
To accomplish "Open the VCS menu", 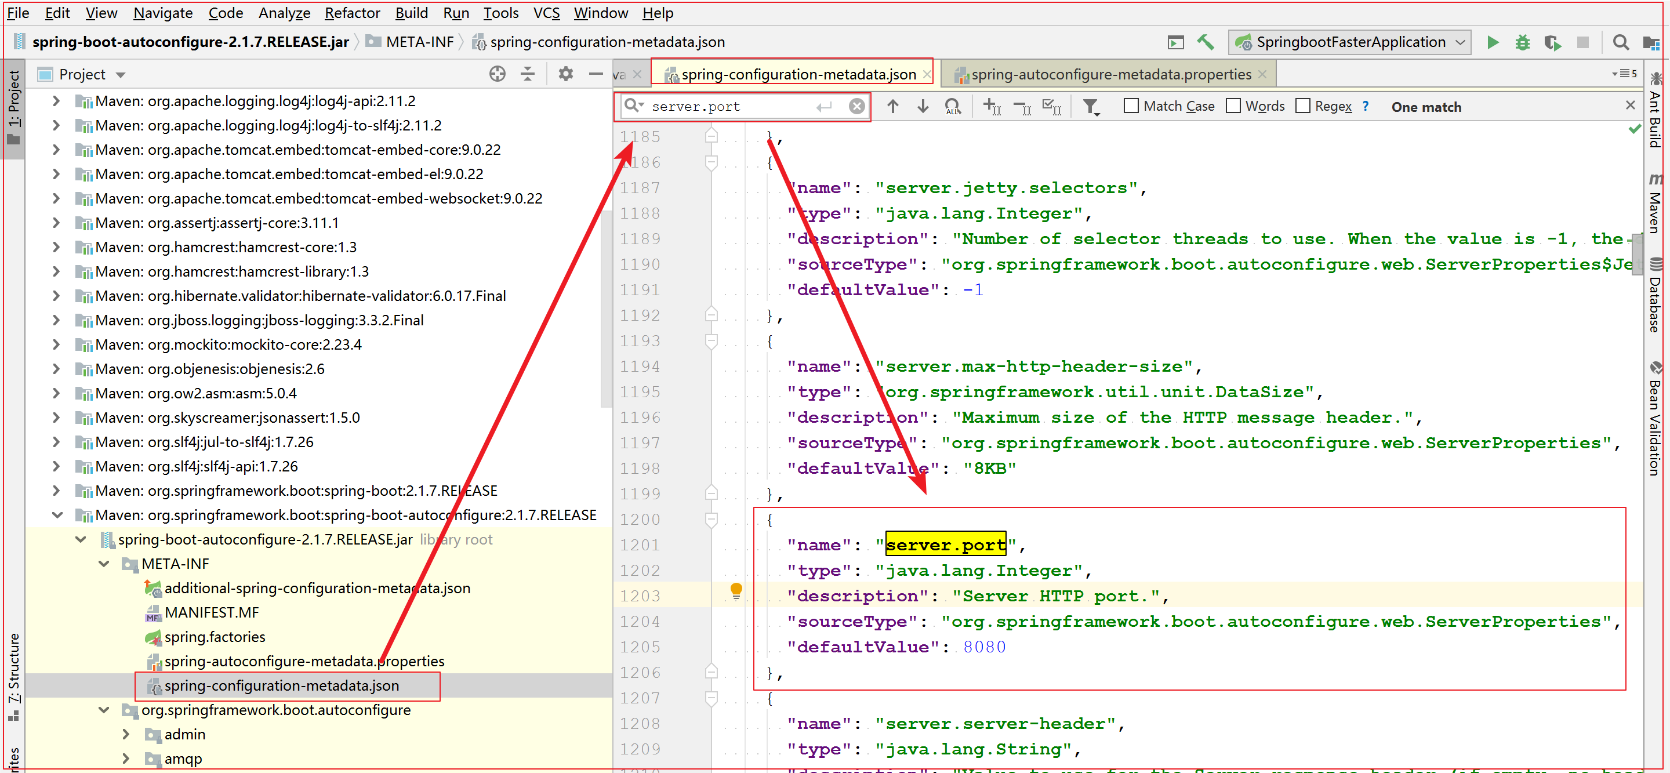I will [x=546, y=13].
